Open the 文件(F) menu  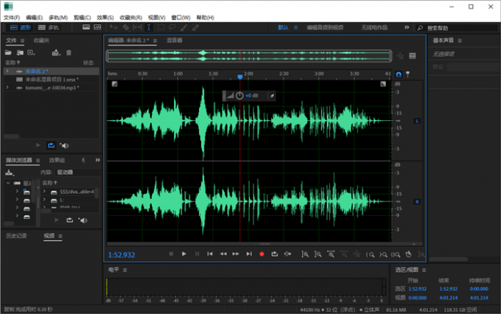pos(12,17)
